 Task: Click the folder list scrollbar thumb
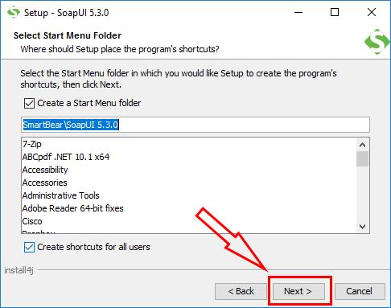pos(362,158)
